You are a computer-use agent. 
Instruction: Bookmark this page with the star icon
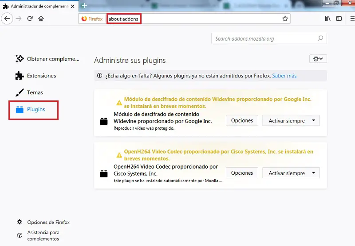click(x=285, y=19)
